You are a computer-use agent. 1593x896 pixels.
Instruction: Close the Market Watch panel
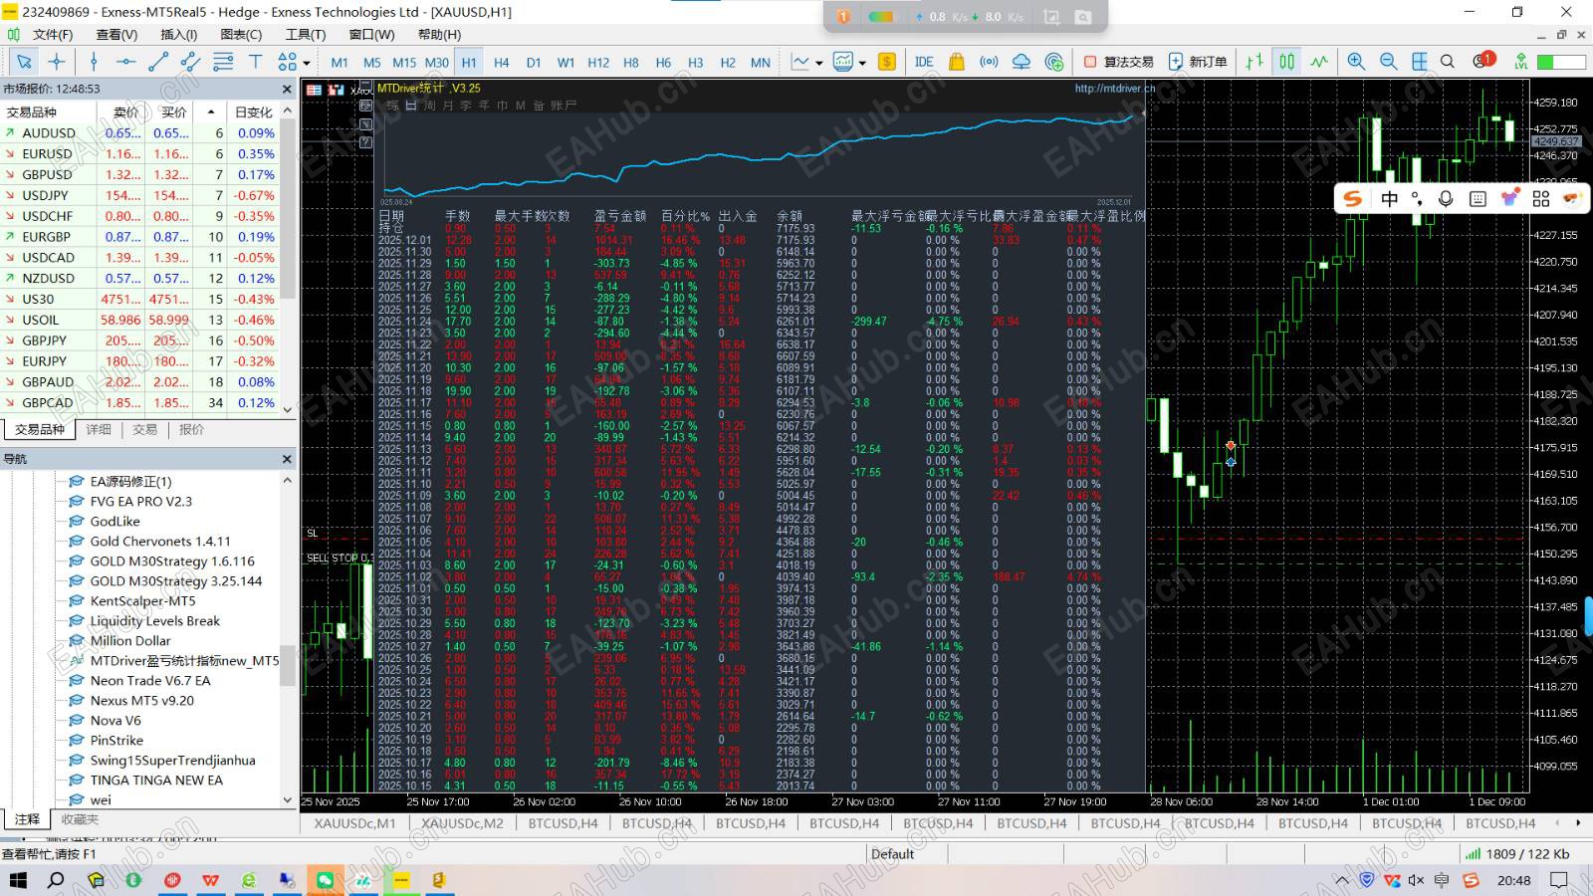(287, 89)
